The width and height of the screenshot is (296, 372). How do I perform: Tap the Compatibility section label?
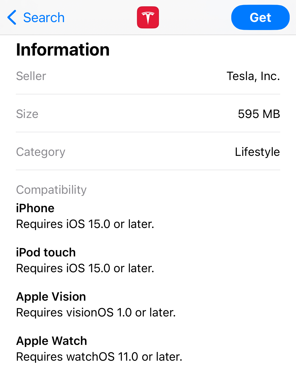[x=51, y=190]
